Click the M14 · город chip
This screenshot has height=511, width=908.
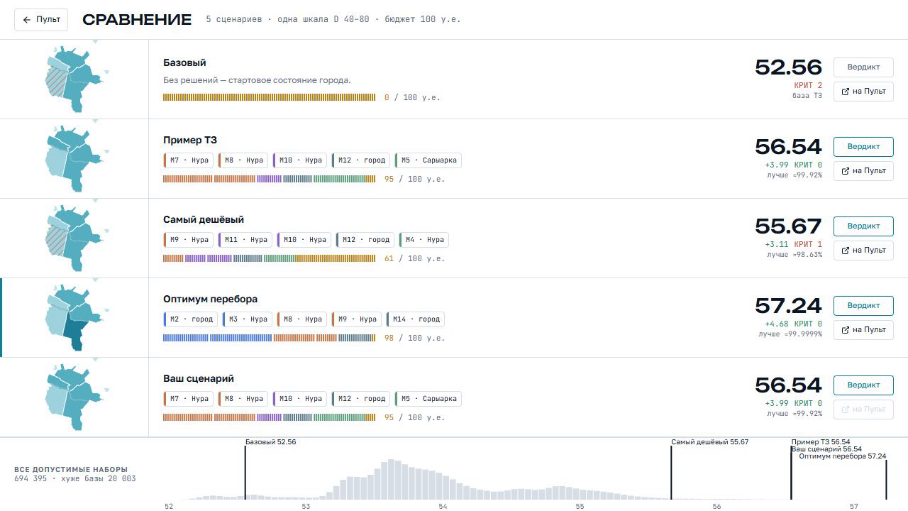[x=416, y=319]
